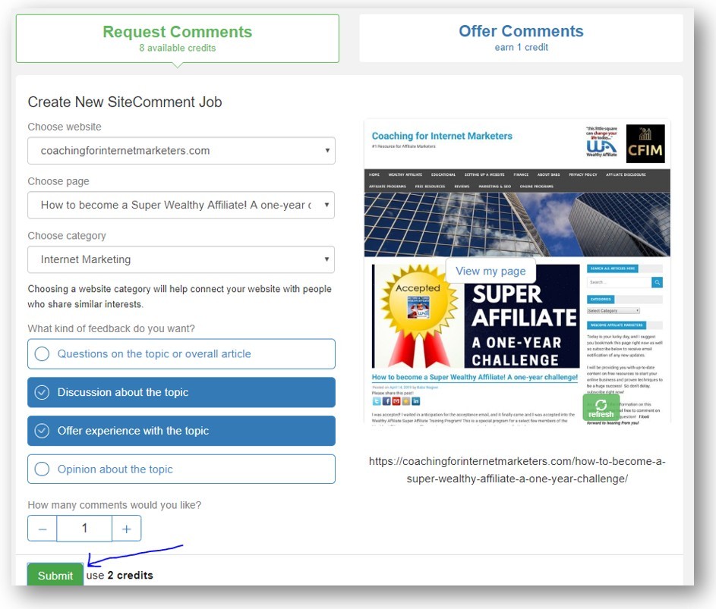Click PRIVACY POLICY in preview site menu
Screen dimensions: 716x609
click(582, 174)
